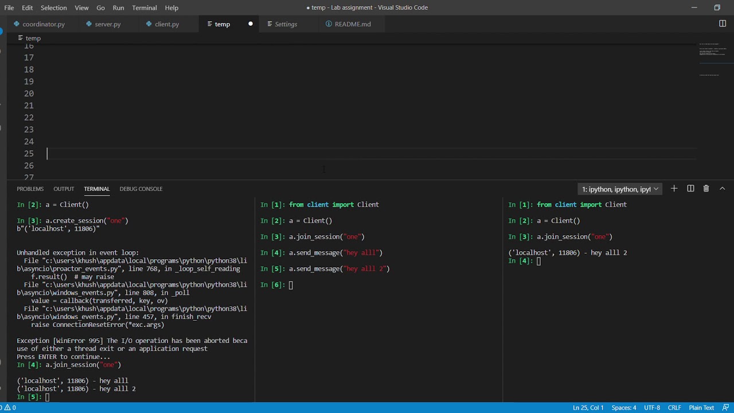Kill terminal with trash icon
The height and width of the screenshot is (413, 734).
(x=706, y=189)
